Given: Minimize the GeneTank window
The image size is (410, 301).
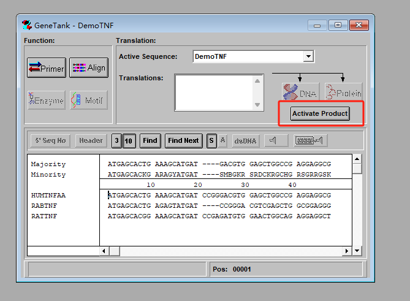Looking at the screenshot, I should (317, 25).
